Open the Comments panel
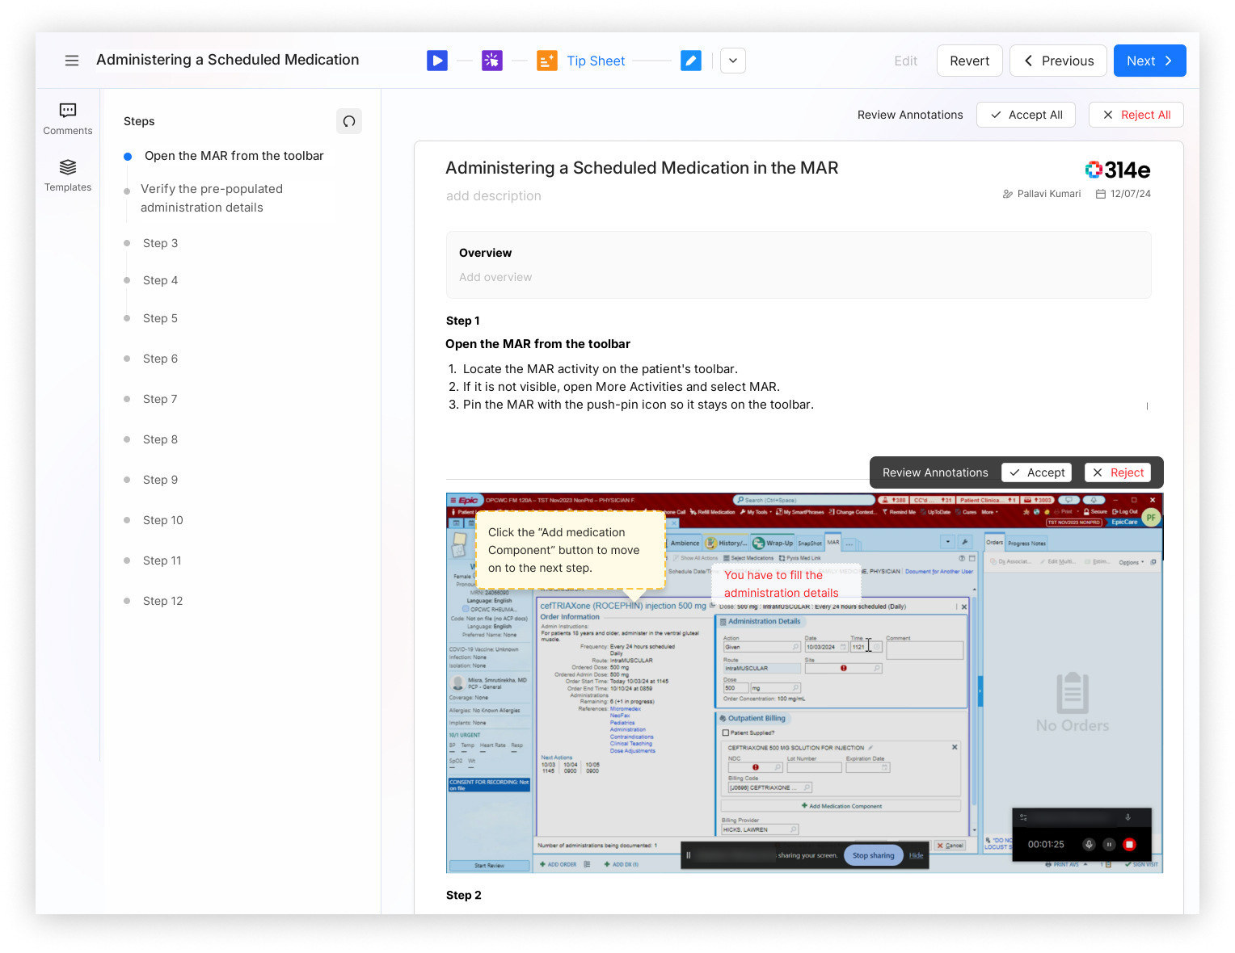The image size is (1235, 953). tap(68, 119)
